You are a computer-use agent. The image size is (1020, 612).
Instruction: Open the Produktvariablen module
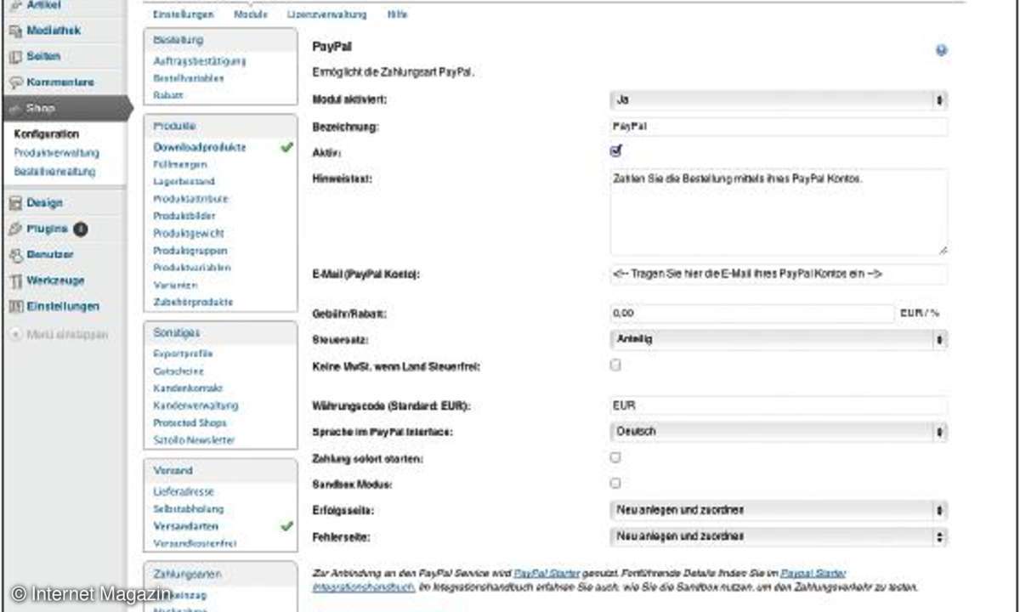192,268
